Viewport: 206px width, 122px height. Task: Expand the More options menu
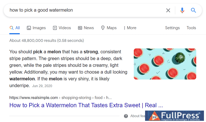click(130, 28)
